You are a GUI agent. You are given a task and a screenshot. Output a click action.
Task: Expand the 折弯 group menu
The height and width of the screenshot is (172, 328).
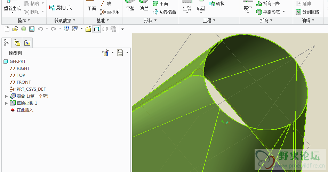pyautogui.click(x=266, y=21)
